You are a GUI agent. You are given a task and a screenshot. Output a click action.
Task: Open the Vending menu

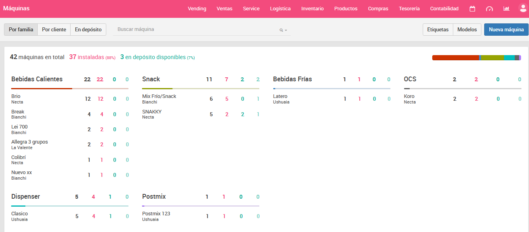click(197, 9)
